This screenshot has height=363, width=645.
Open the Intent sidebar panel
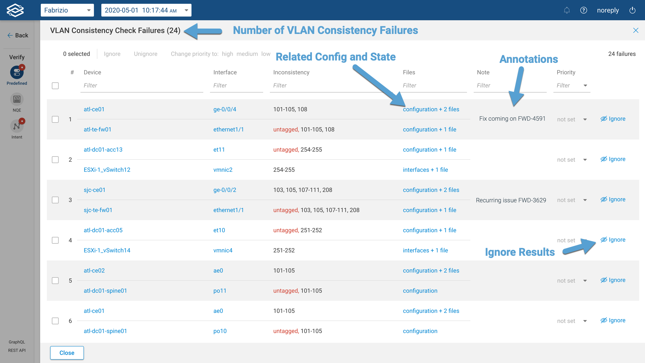[x=16, y=126]
